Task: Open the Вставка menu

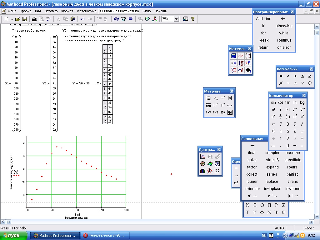Action: [x=51, y=11]
